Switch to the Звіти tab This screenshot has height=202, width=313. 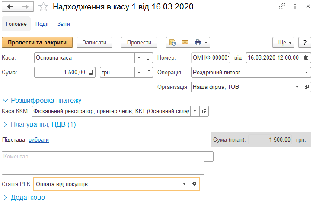point(64,24)
